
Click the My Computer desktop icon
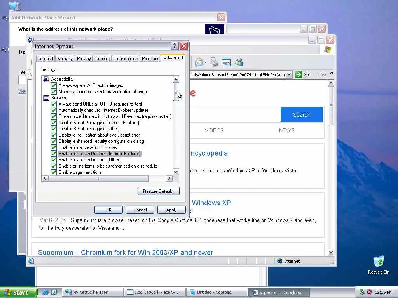click(15, 6)
